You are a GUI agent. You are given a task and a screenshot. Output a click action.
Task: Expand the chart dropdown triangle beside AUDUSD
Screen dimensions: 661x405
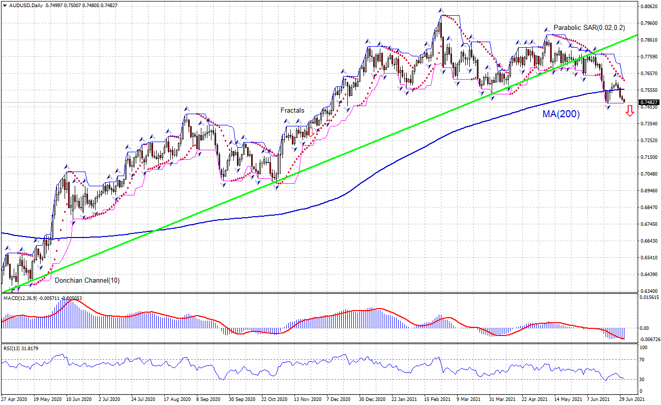tap(5, 5)
